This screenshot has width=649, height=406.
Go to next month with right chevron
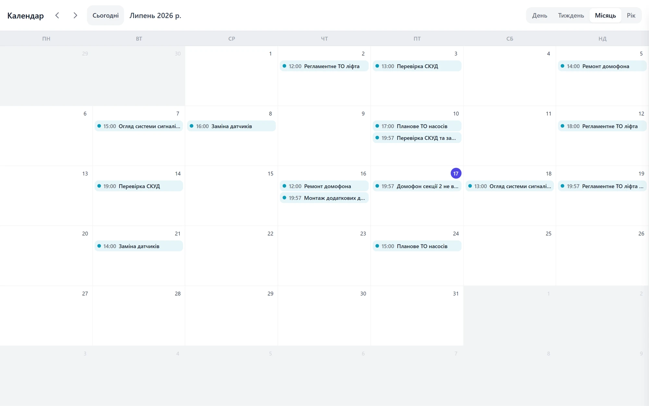[x=75, y=15]
